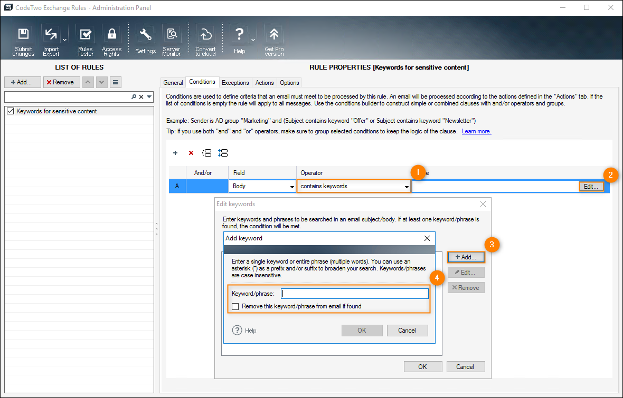Screen dimensions: 623x398
Task: Click Remove button in Edit keywords dialog
Action: click(466, 288)
